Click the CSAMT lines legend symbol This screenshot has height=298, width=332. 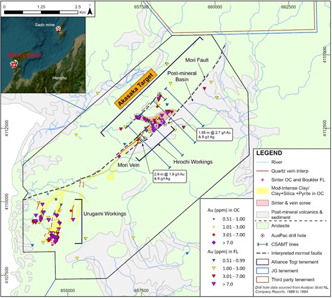tap(263, 244)
